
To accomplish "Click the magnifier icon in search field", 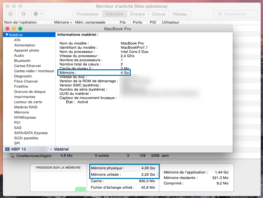I will pyautogui.click(x=220, y=14).
